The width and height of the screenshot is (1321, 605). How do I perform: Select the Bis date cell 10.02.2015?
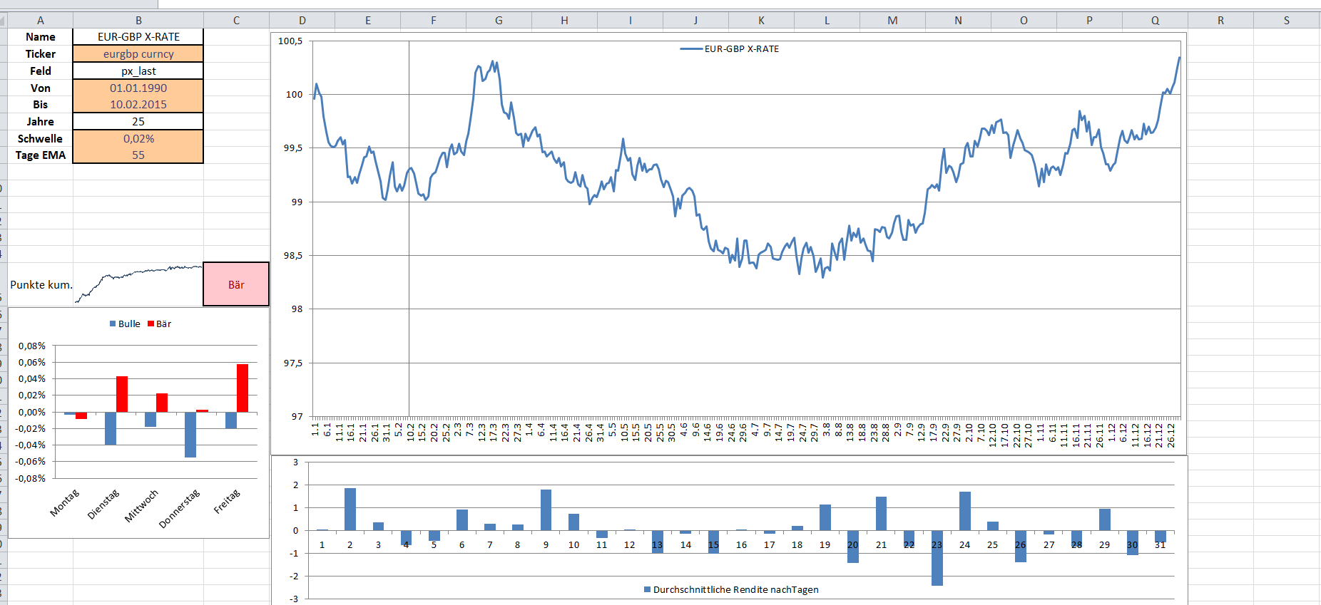point(138,104)
